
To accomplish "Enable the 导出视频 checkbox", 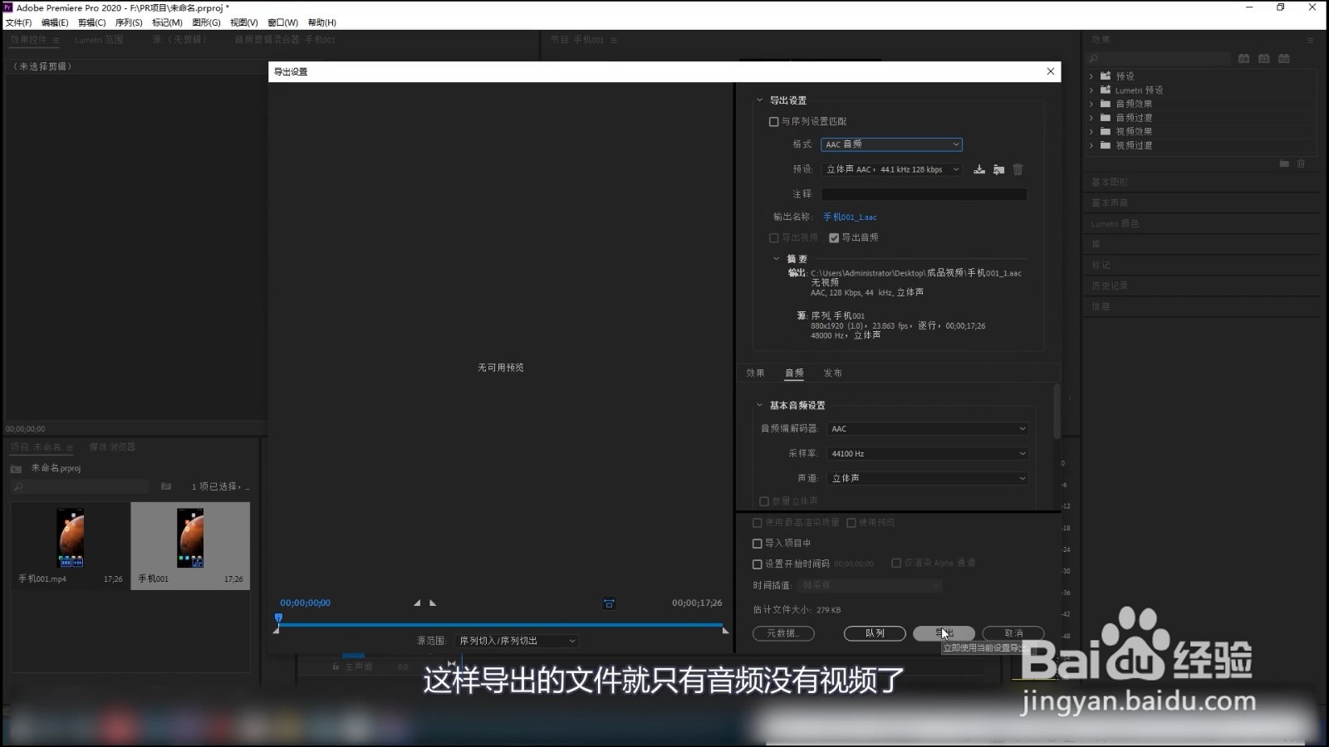I will point(773,237).
